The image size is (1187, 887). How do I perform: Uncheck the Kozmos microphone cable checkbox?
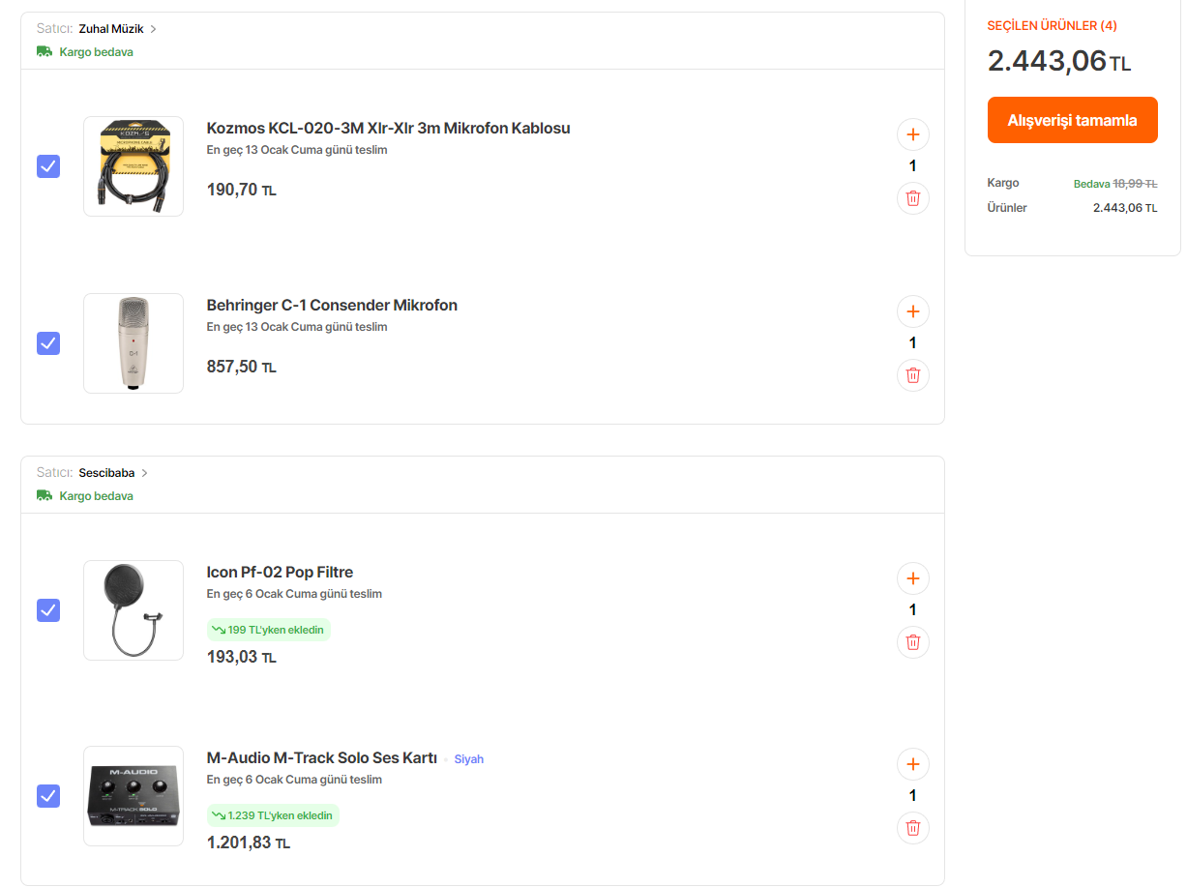pos(48,166)
